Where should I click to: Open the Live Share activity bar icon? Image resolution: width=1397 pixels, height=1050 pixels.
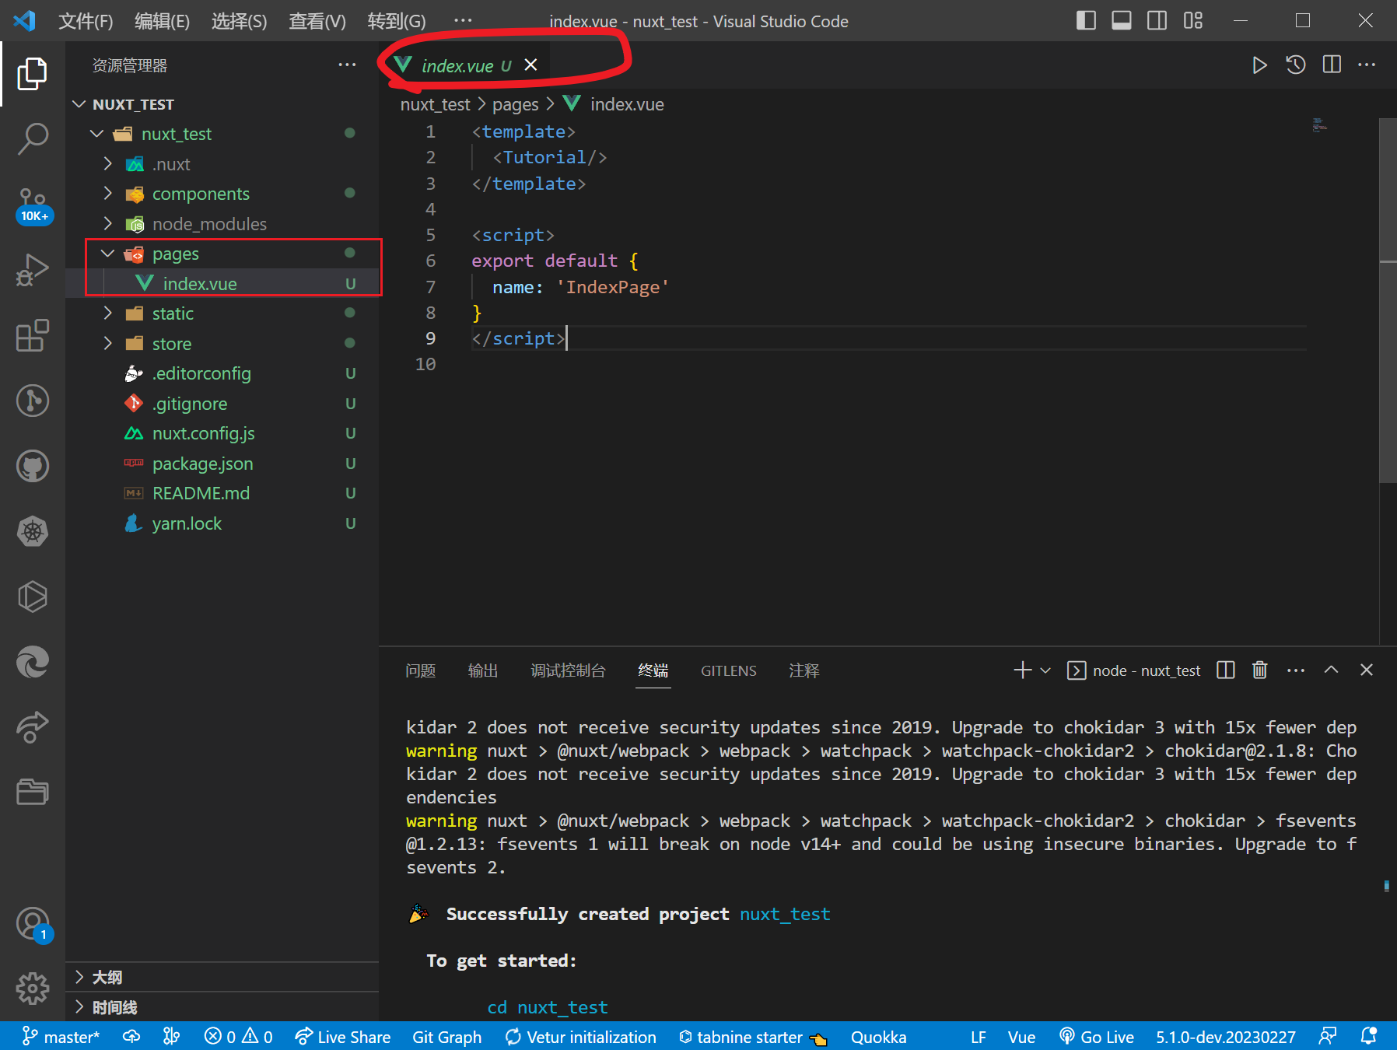32,727
